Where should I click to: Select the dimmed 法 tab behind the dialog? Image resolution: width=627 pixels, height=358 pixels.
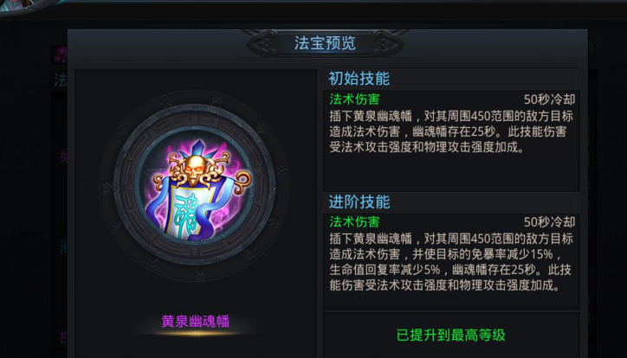(x=61, y=80)
